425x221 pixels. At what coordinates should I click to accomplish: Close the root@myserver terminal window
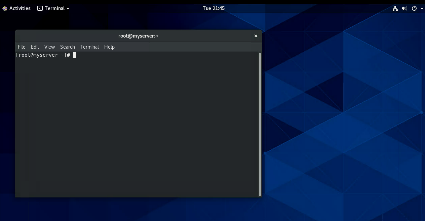click(x=256, y=36)
